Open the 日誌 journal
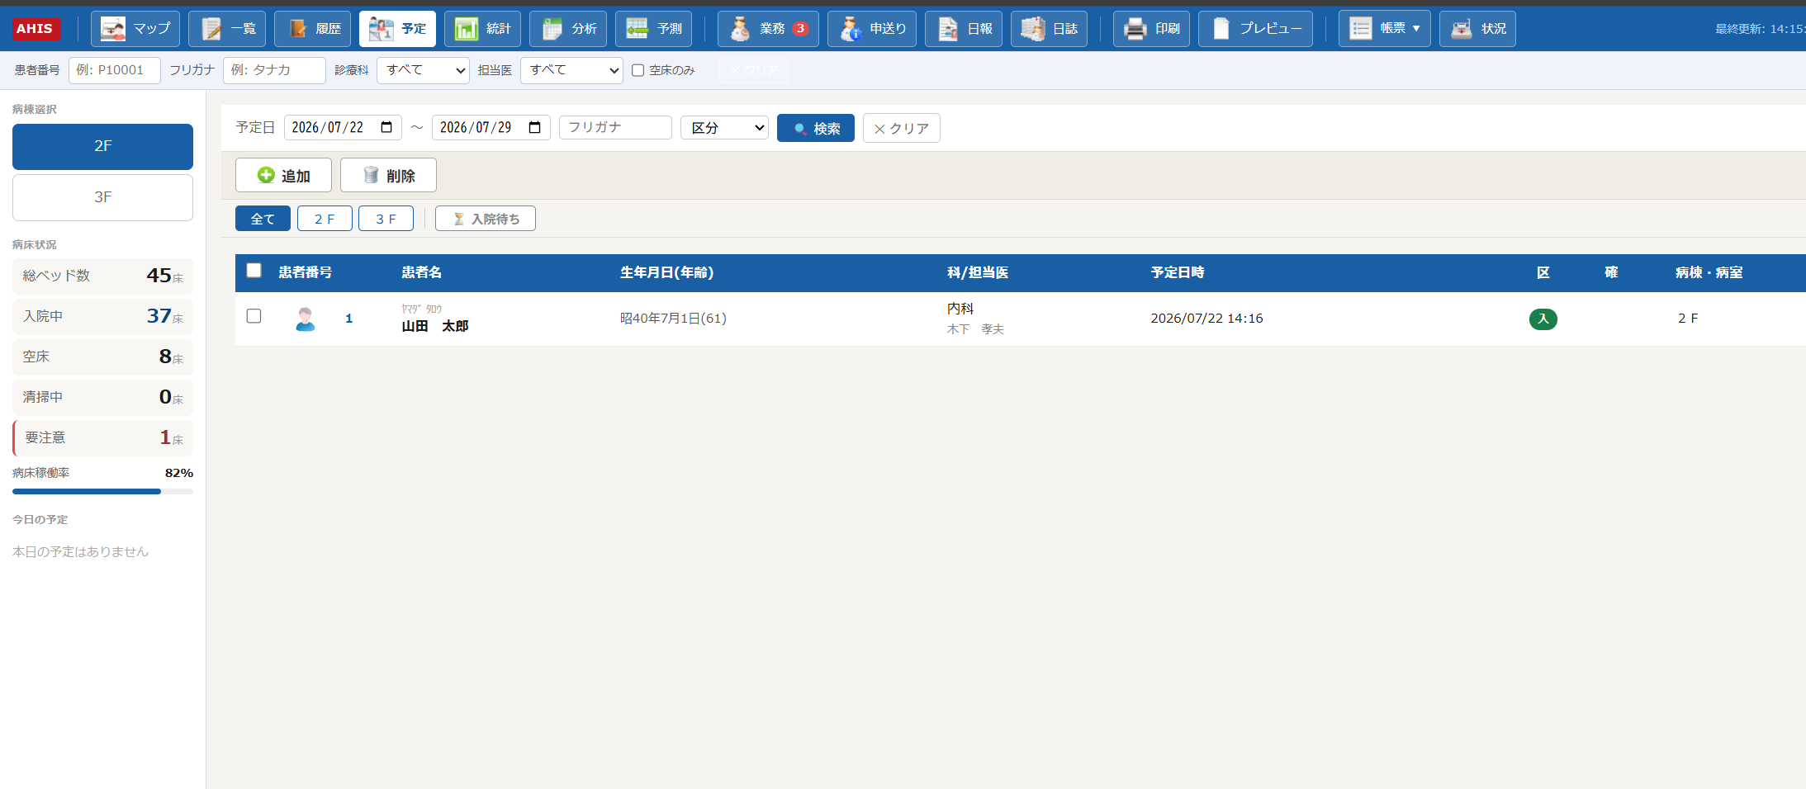This screenshot has height=789, width=1806. click(1049, 29)
